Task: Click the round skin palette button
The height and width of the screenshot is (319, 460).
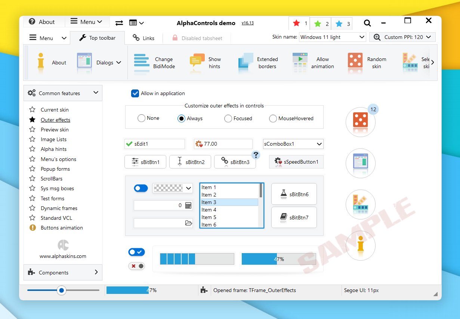Action: point(361,204)
